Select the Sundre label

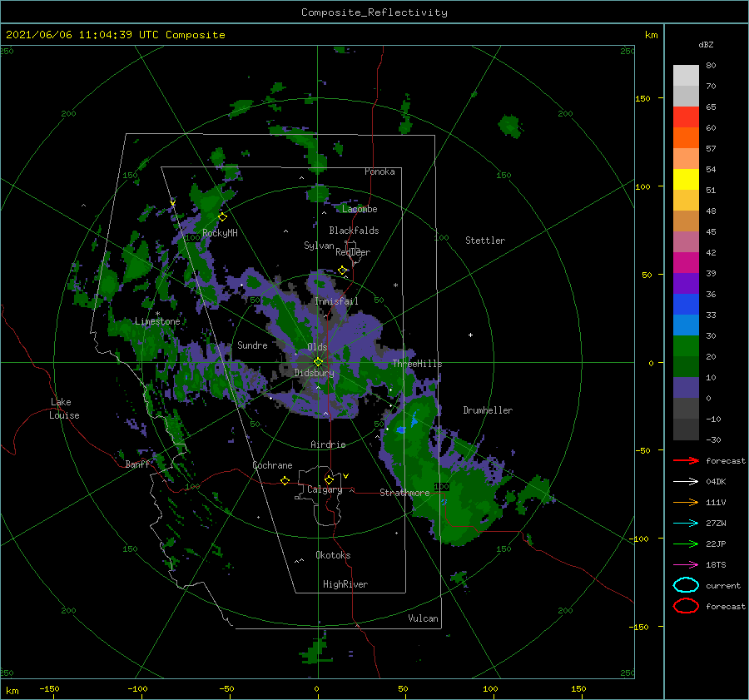click(x=252, y=345)
